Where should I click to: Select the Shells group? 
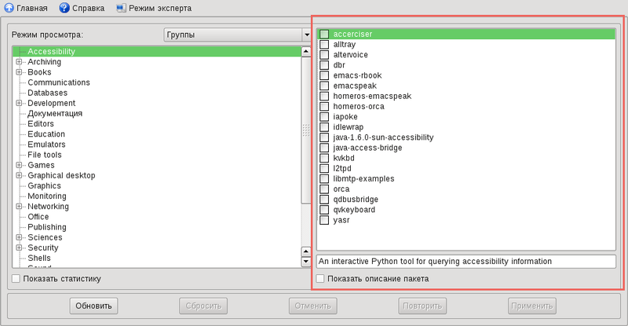pos(38,258)
